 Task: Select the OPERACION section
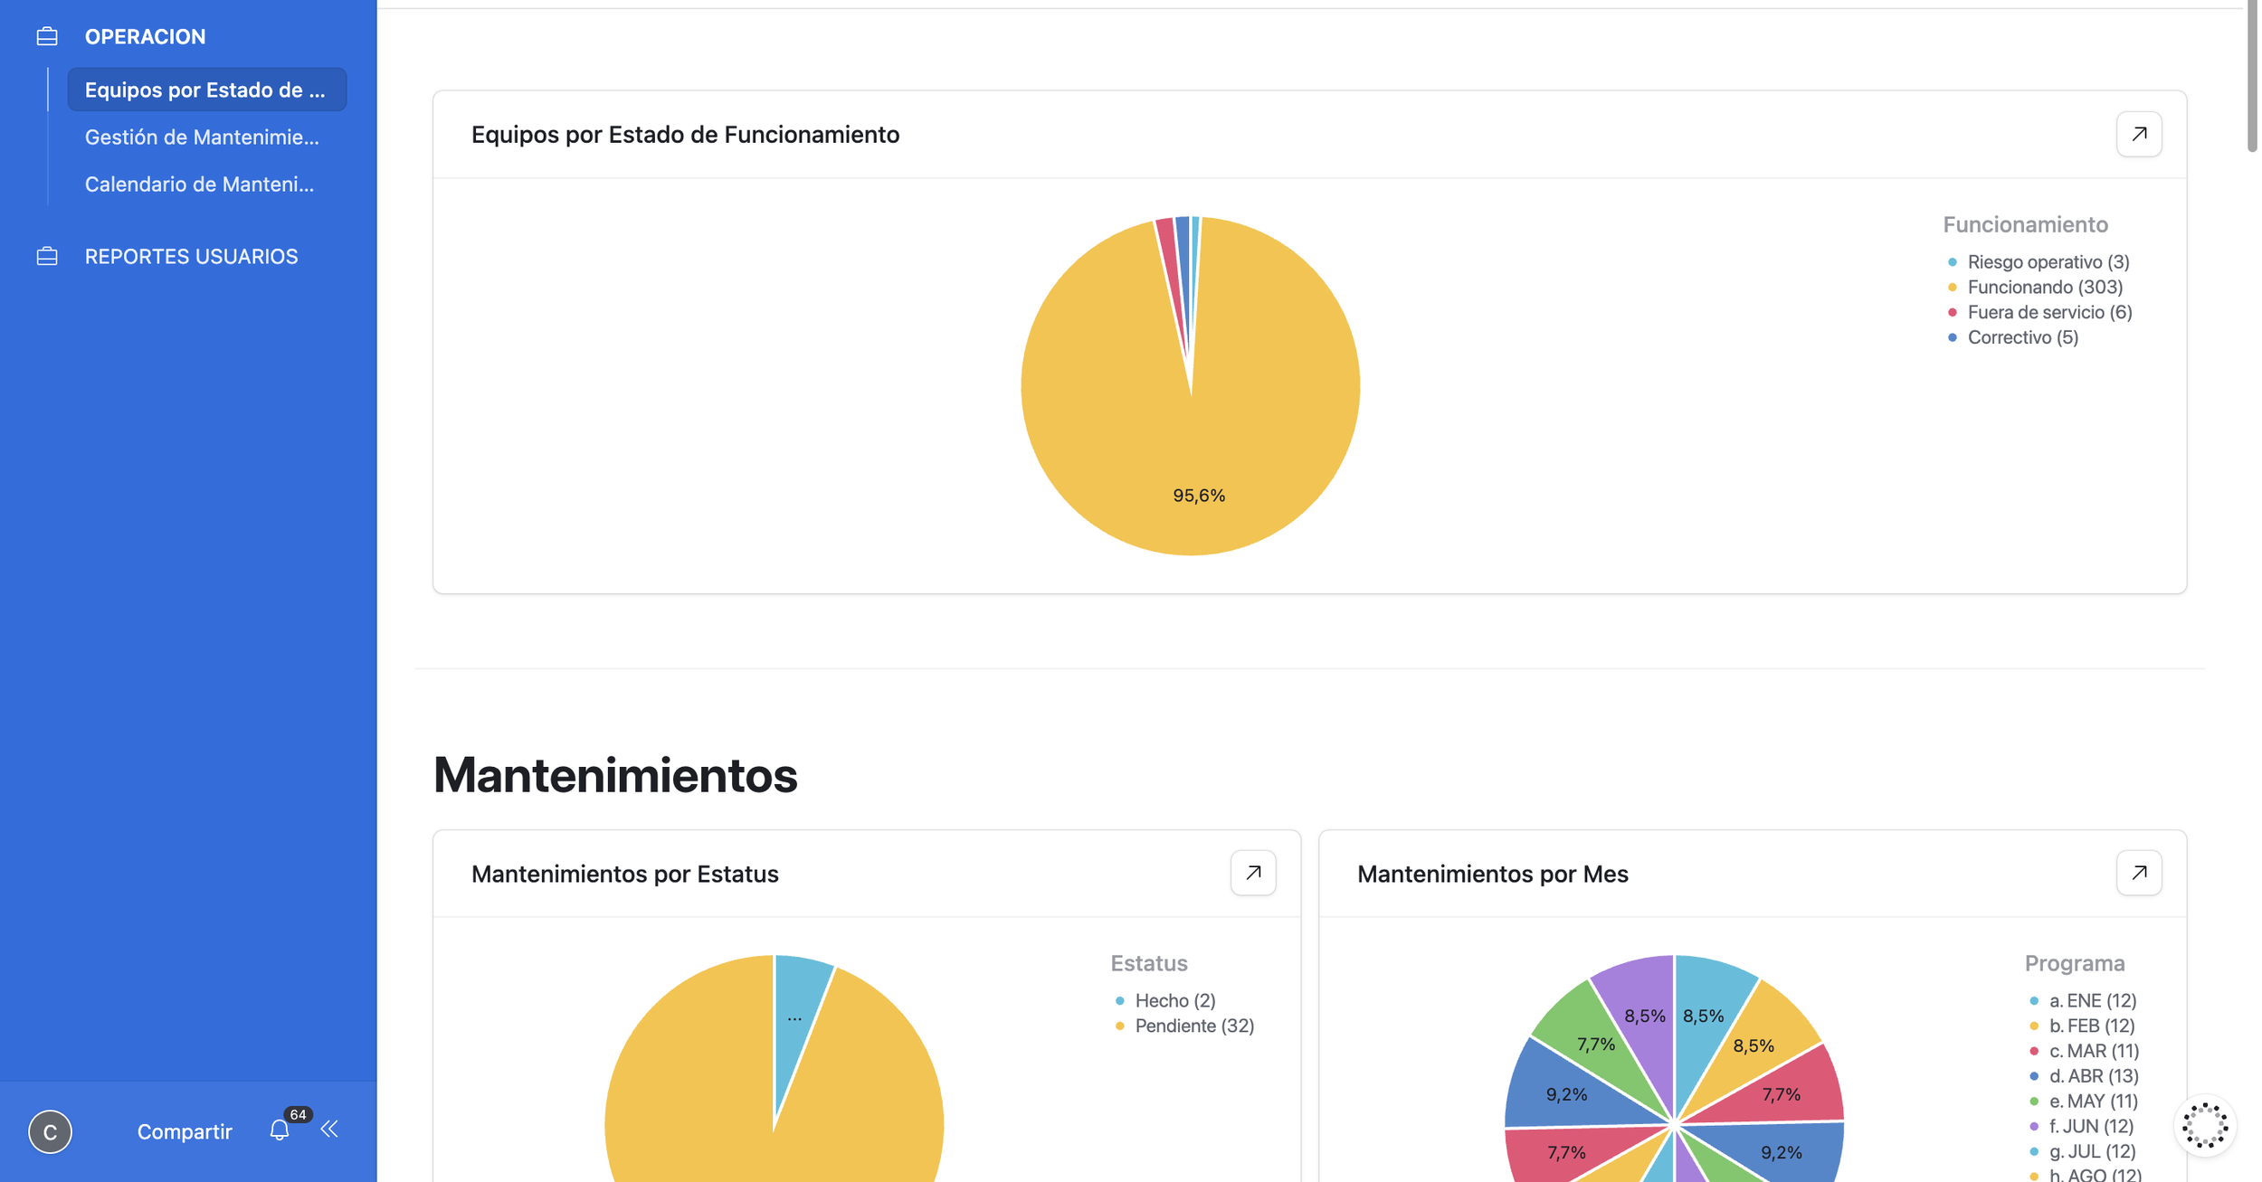145,36
